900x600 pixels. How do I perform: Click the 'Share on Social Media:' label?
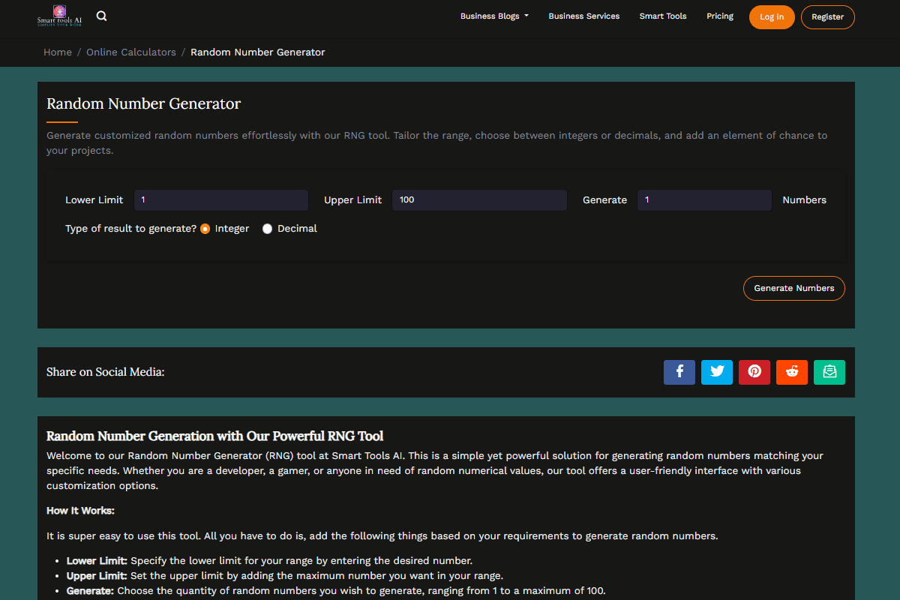pos(106,372)
